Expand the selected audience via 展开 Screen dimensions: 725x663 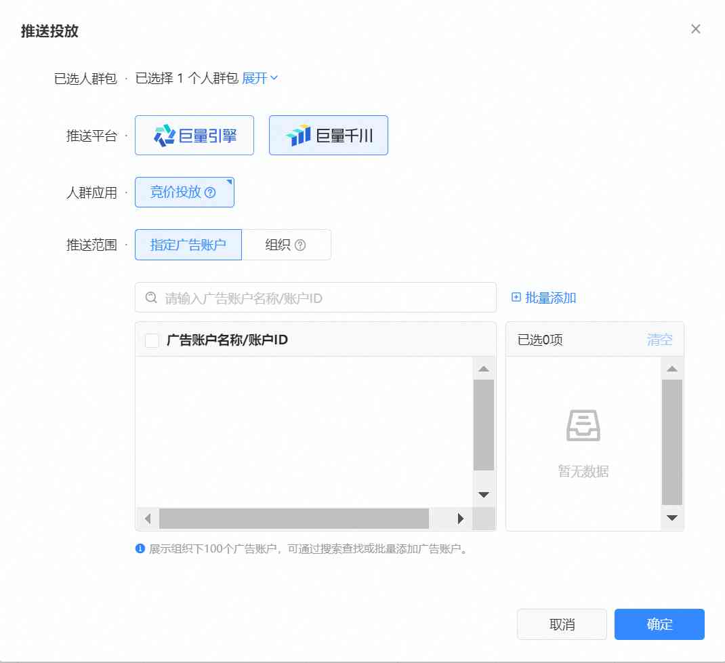253,77
